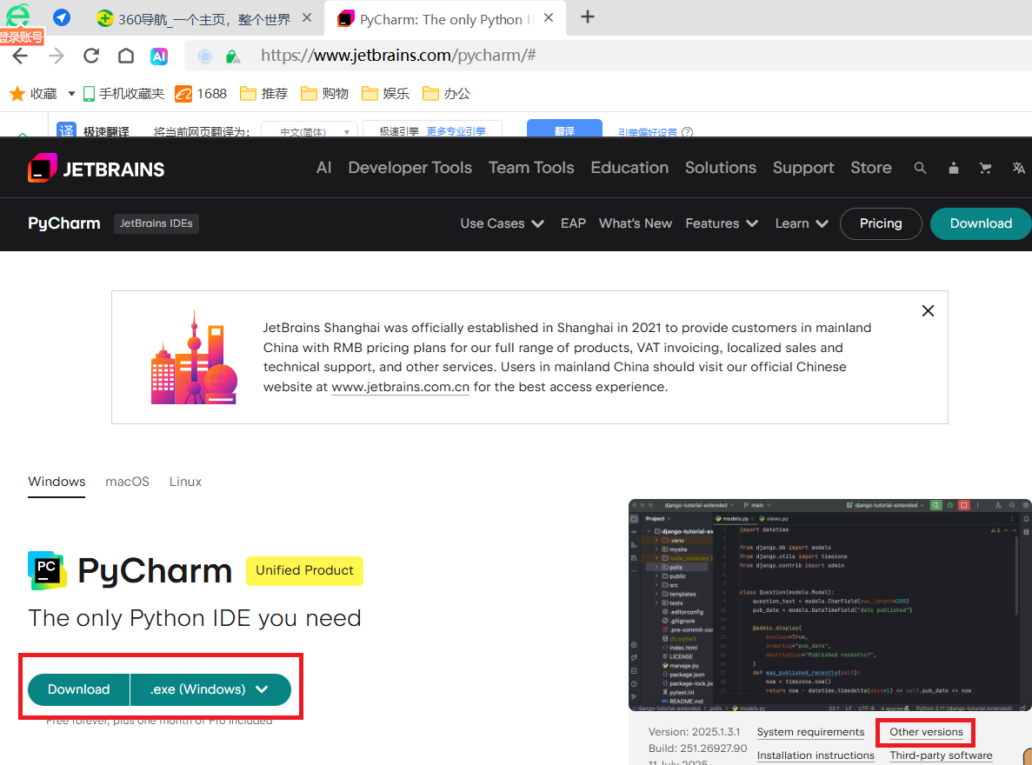1032x765 pixels.
Task: Open the Other versions link
Action: pyautogui.click(x=926, y=732)
